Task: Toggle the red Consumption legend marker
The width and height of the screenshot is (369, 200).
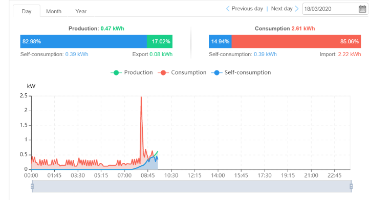Action: click(x=163, y=72)
